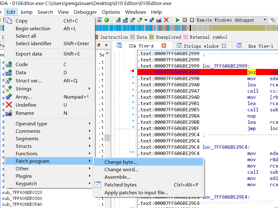Choose Rename in Edit menu
Screen dimensions: 278x208
pyautogui.click(x=49, y=113)
